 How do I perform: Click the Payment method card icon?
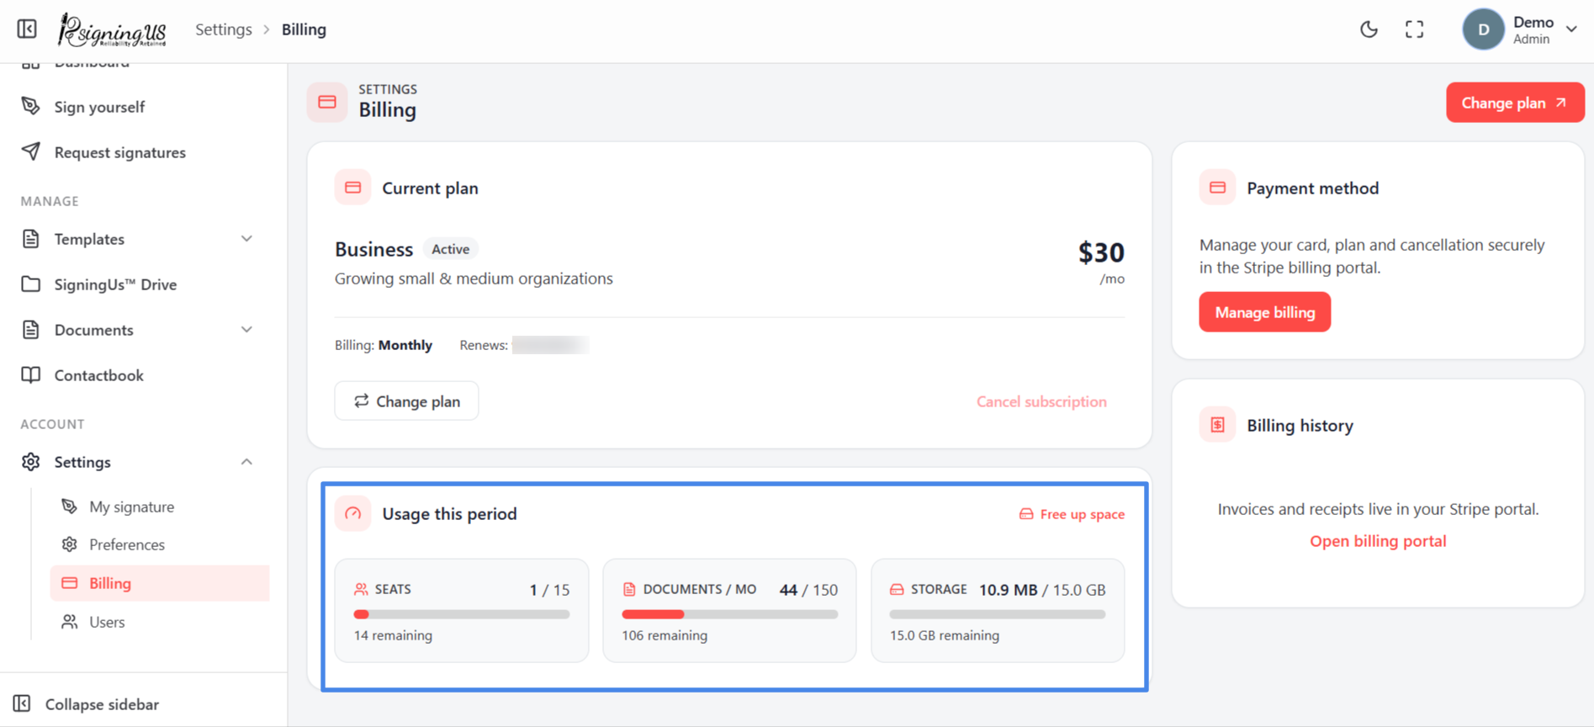1217,188
